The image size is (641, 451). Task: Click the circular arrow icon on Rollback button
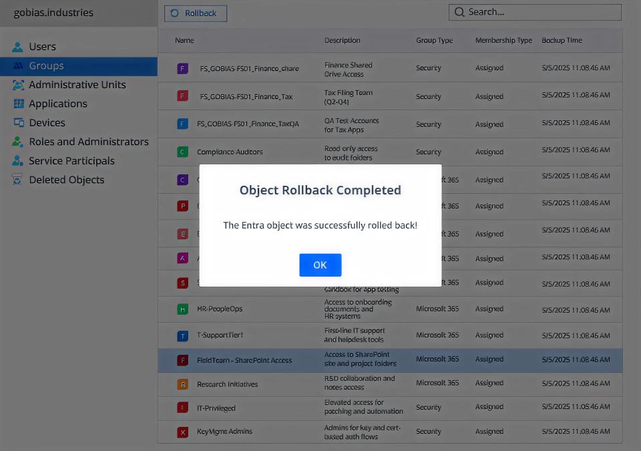coord(175,13)
